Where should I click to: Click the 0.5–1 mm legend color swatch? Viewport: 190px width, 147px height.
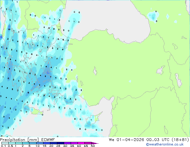(x=12, y=143)
